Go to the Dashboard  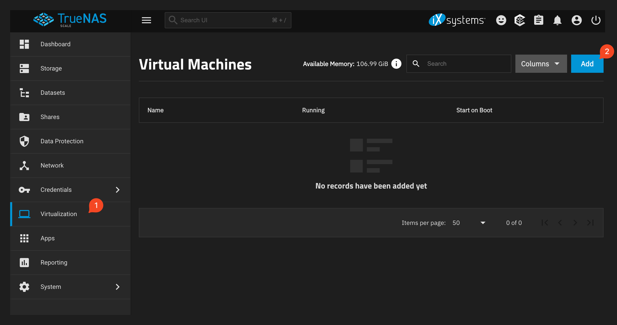(x=55, y=44)
